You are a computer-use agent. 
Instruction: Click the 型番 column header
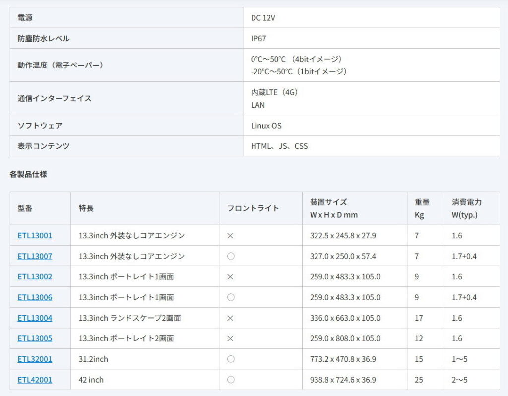pos(25,208)
